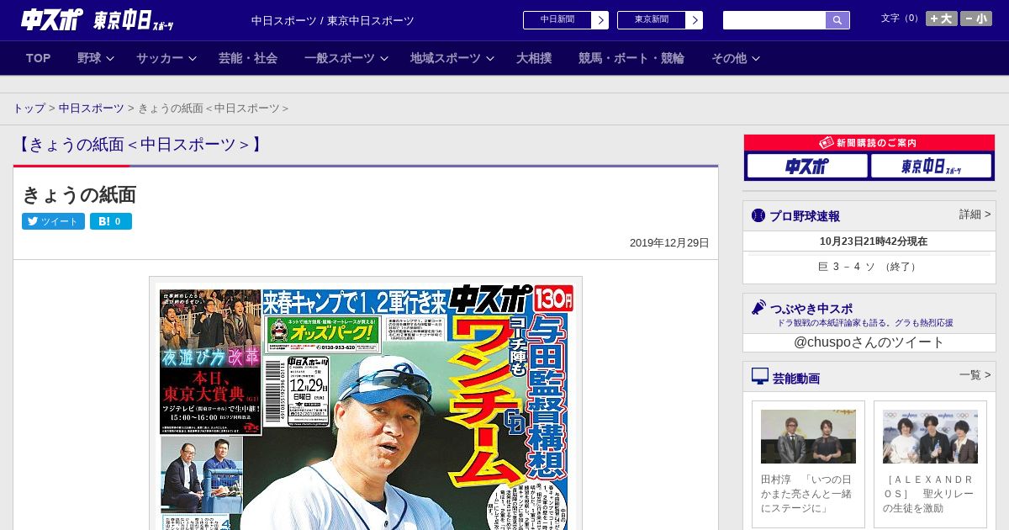Click the date 2019年12月29日

[x=669, y=243]
